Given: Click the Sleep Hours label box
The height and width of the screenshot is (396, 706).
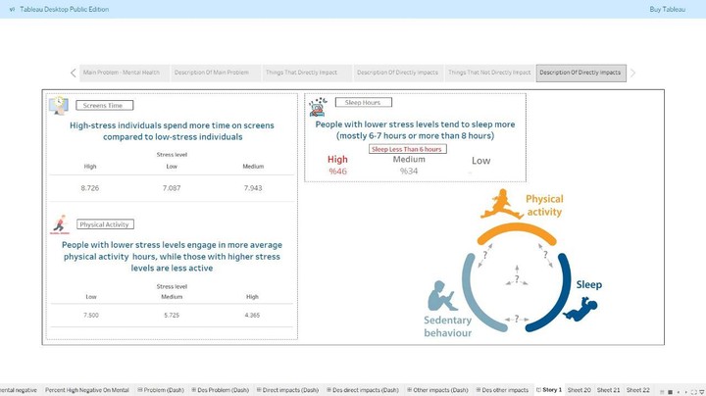Looking at the screenshot, I should point(364,103).
